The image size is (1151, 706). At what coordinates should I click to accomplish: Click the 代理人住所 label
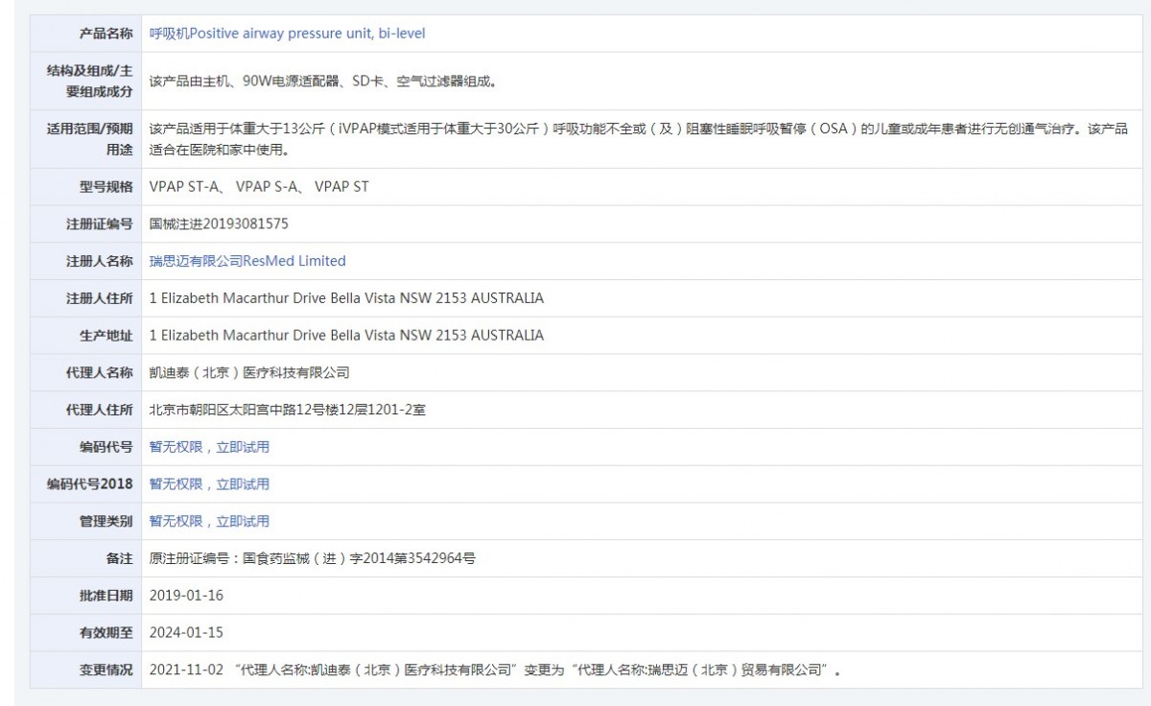99,410
